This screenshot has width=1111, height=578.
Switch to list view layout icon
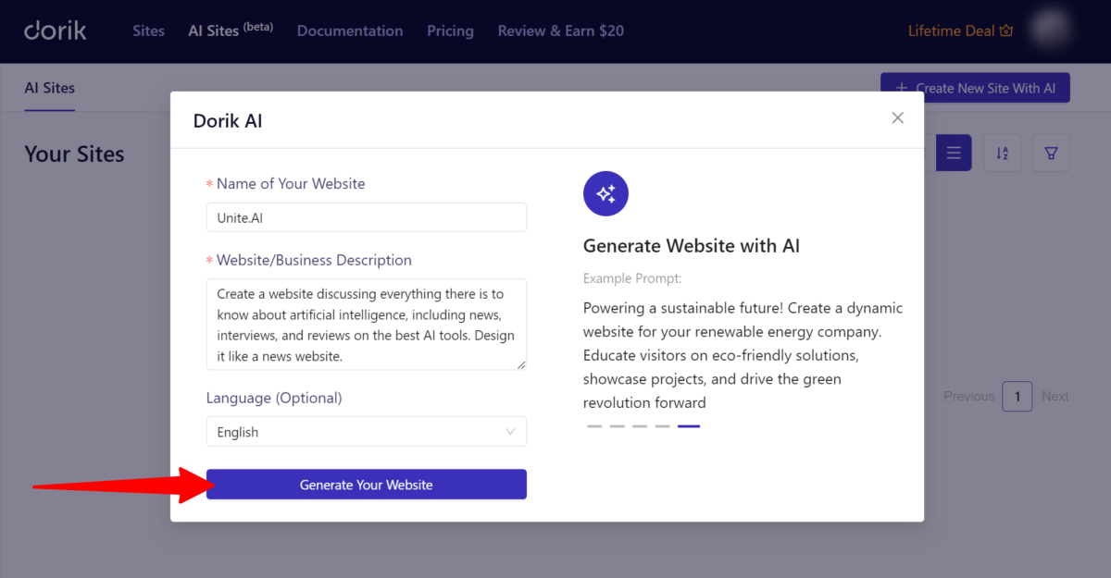pos(954,153)
